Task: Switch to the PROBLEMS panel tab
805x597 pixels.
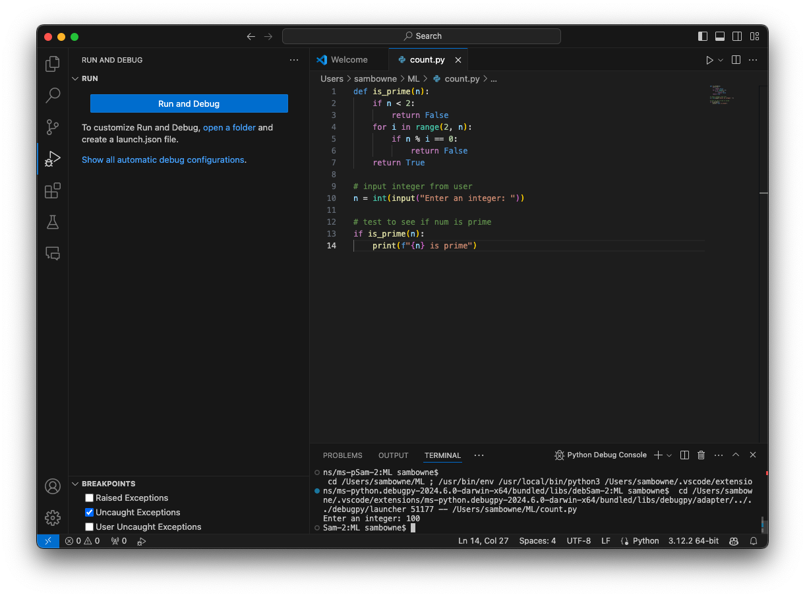Action: coord(342,455)
